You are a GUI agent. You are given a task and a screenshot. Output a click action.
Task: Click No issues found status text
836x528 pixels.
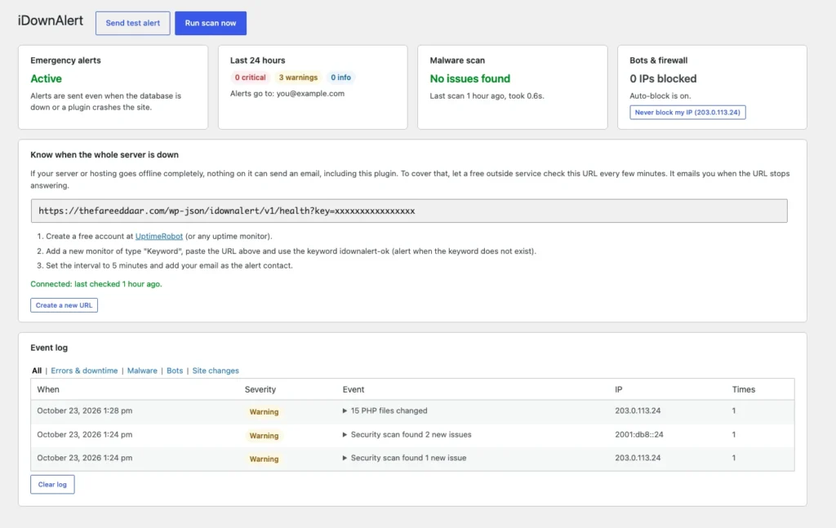coord(469,79)
